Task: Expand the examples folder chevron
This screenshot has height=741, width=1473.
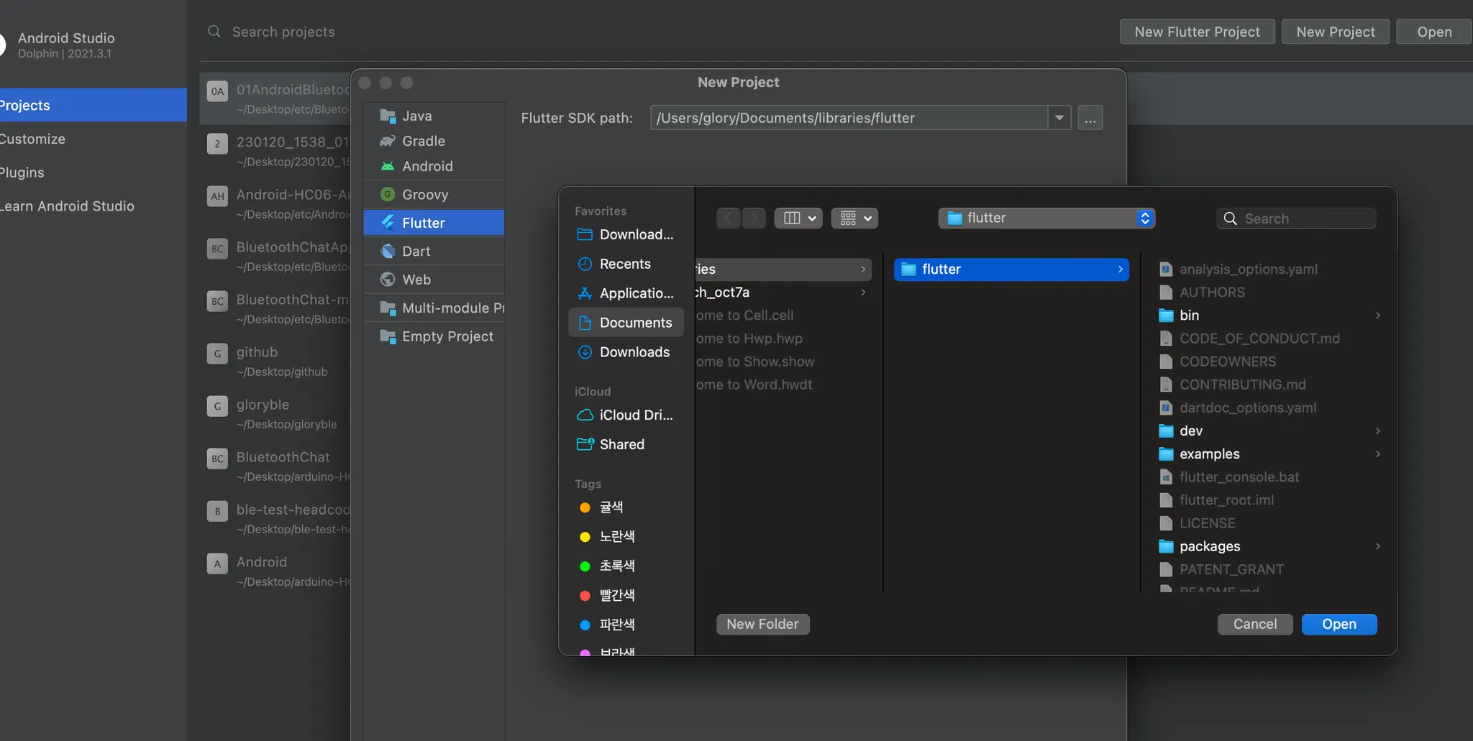Action: (x=1377, y=454)
